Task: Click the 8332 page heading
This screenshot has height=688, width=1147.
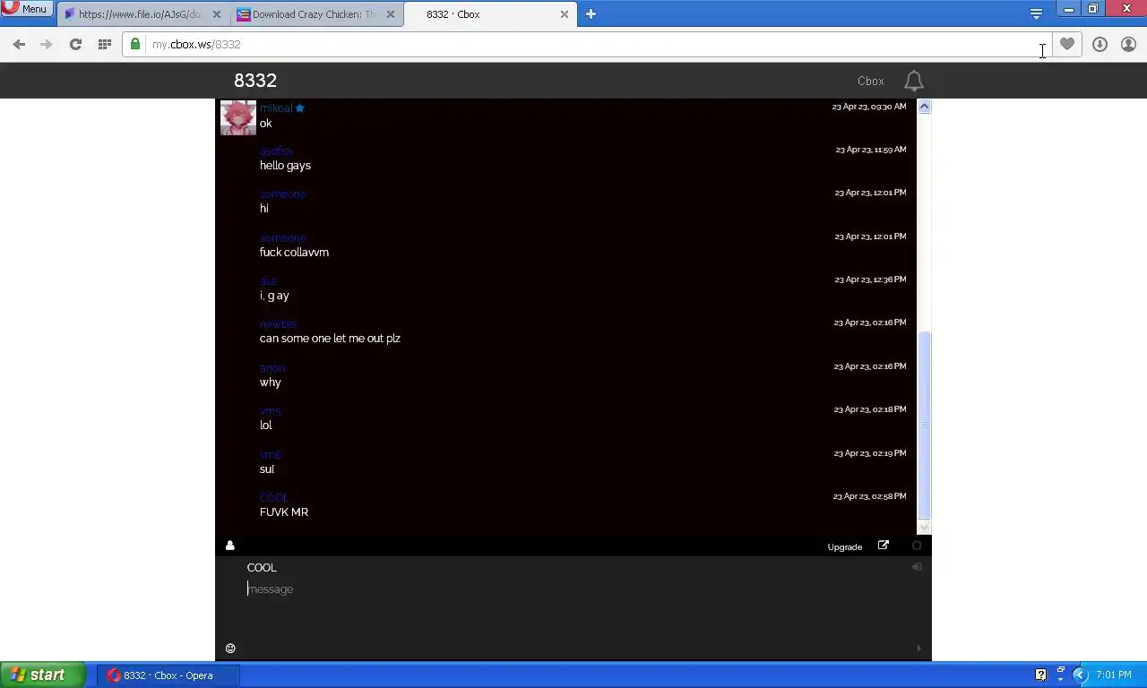Action: 255,81
